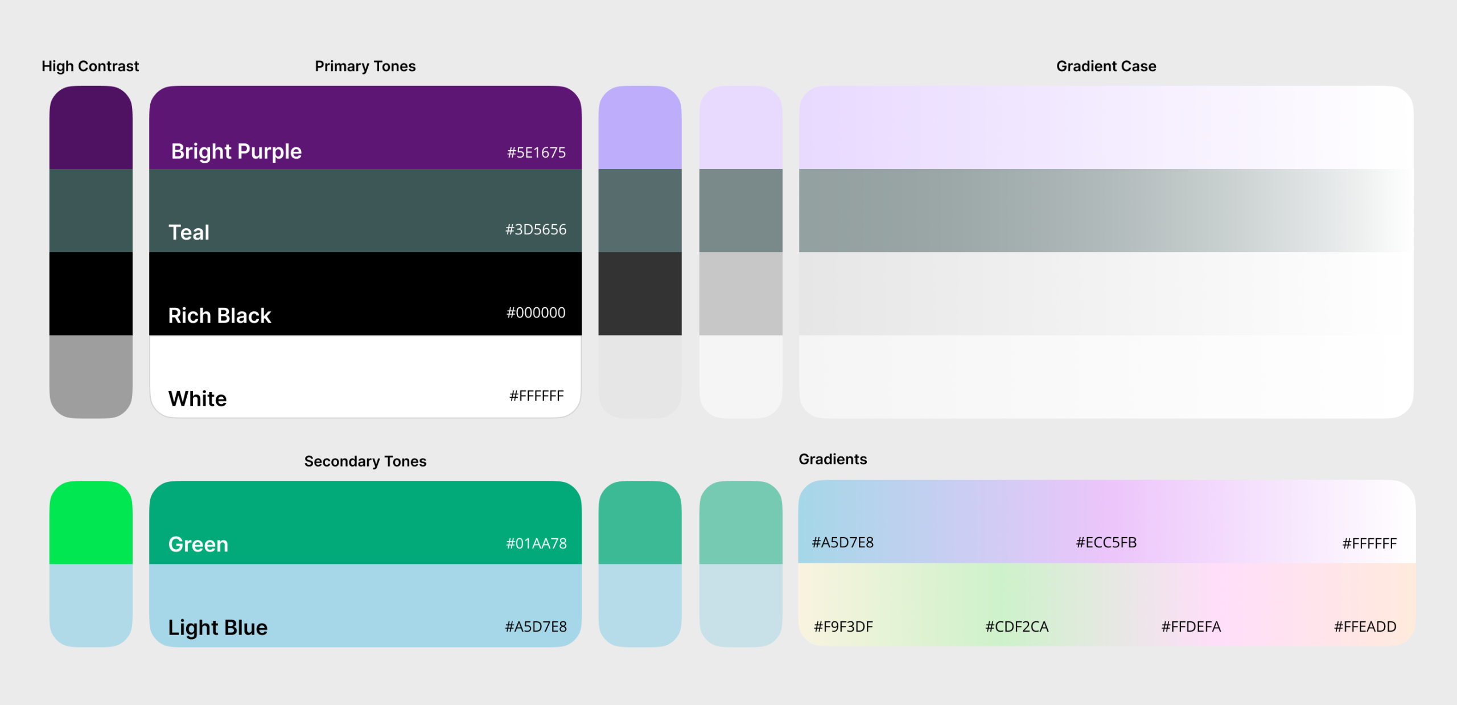
Task: Click the #FFEADD gradient stop label
Action: pyautogui.click(x=1365, y=626)
